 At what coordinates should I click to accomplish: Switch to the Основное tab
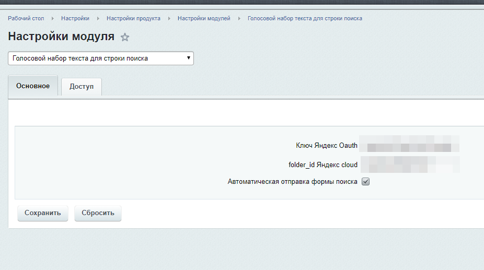[x=33, y=86]
